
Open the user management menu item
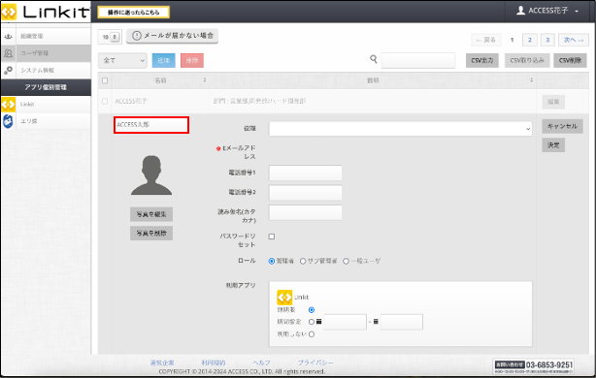coord(46,53)
